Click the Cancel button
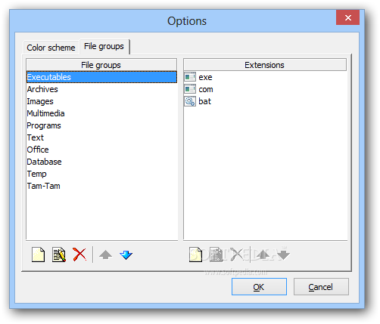 coord(321,287)
